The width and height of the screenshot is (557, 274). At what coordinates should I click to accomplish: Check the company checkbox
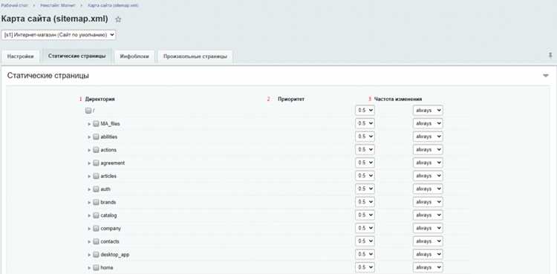[x=96, y=229]
